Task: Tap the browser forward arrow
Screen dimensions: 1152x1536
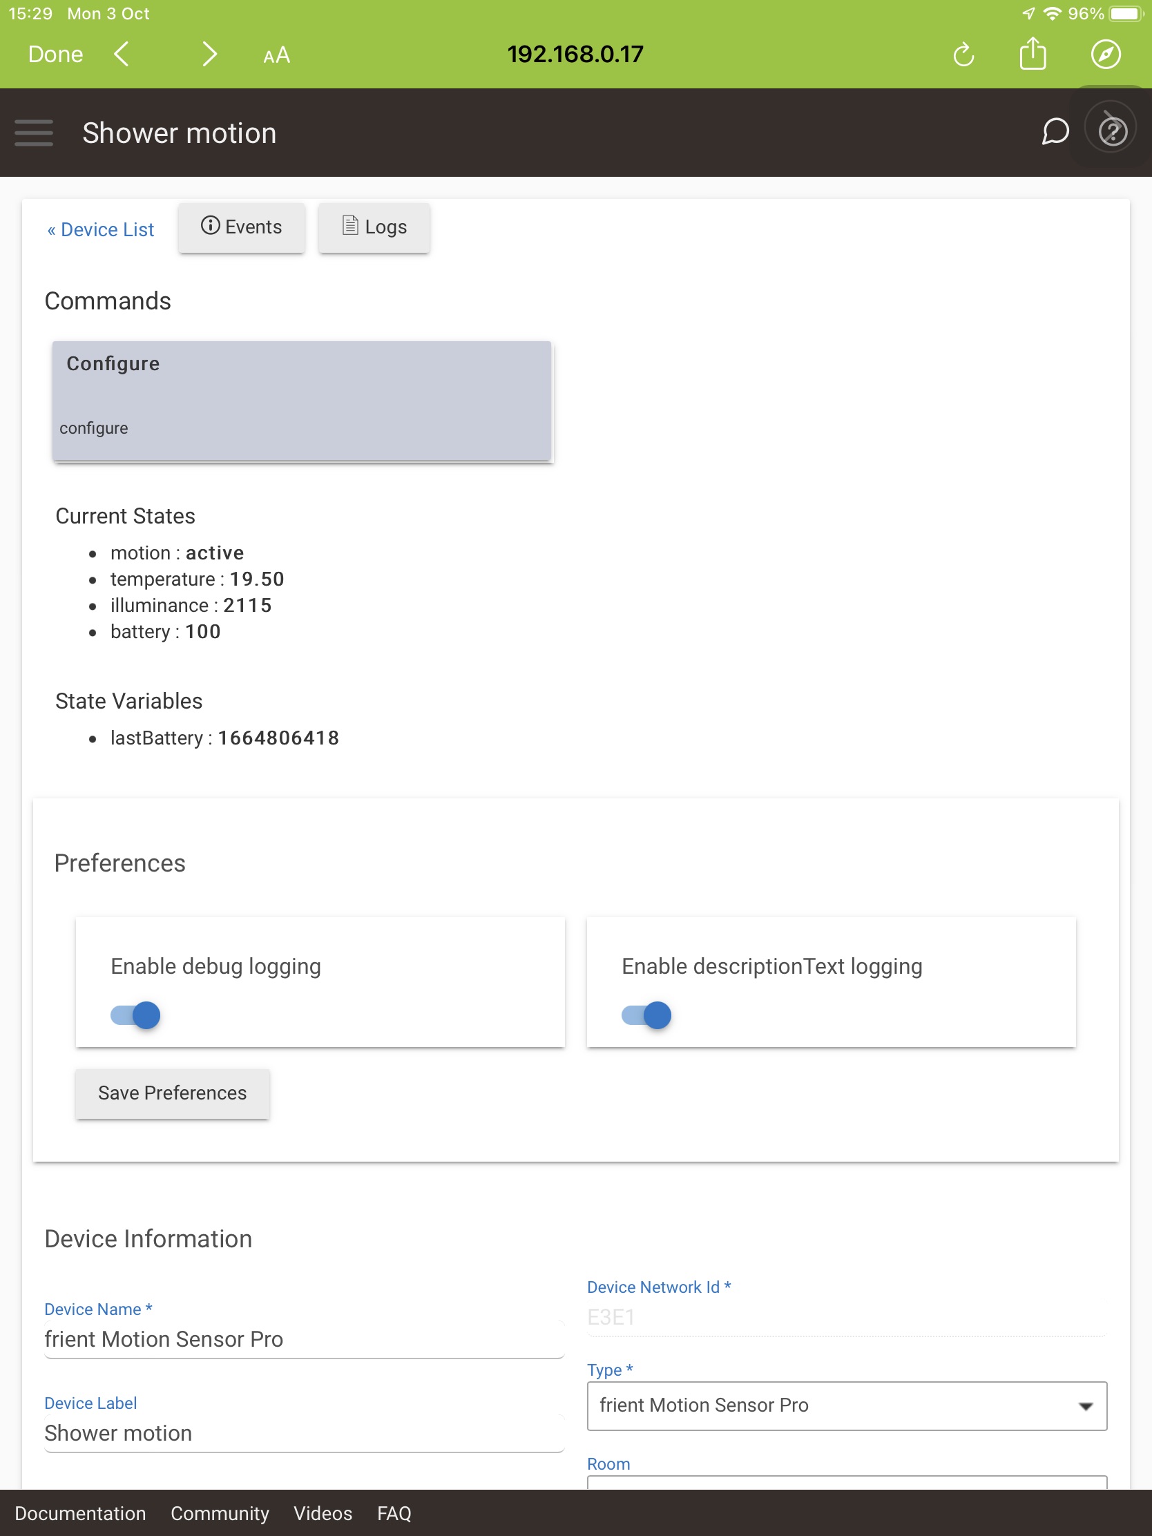Action: point(209,54)
